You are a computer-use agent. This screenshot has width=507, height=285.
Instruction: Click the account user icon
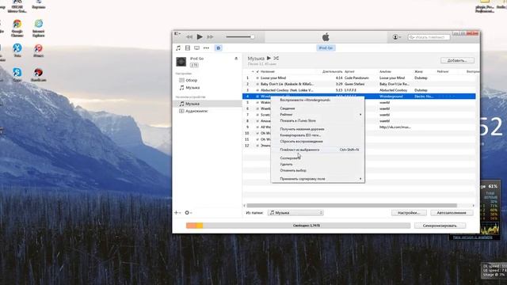[x=396, y=37]
